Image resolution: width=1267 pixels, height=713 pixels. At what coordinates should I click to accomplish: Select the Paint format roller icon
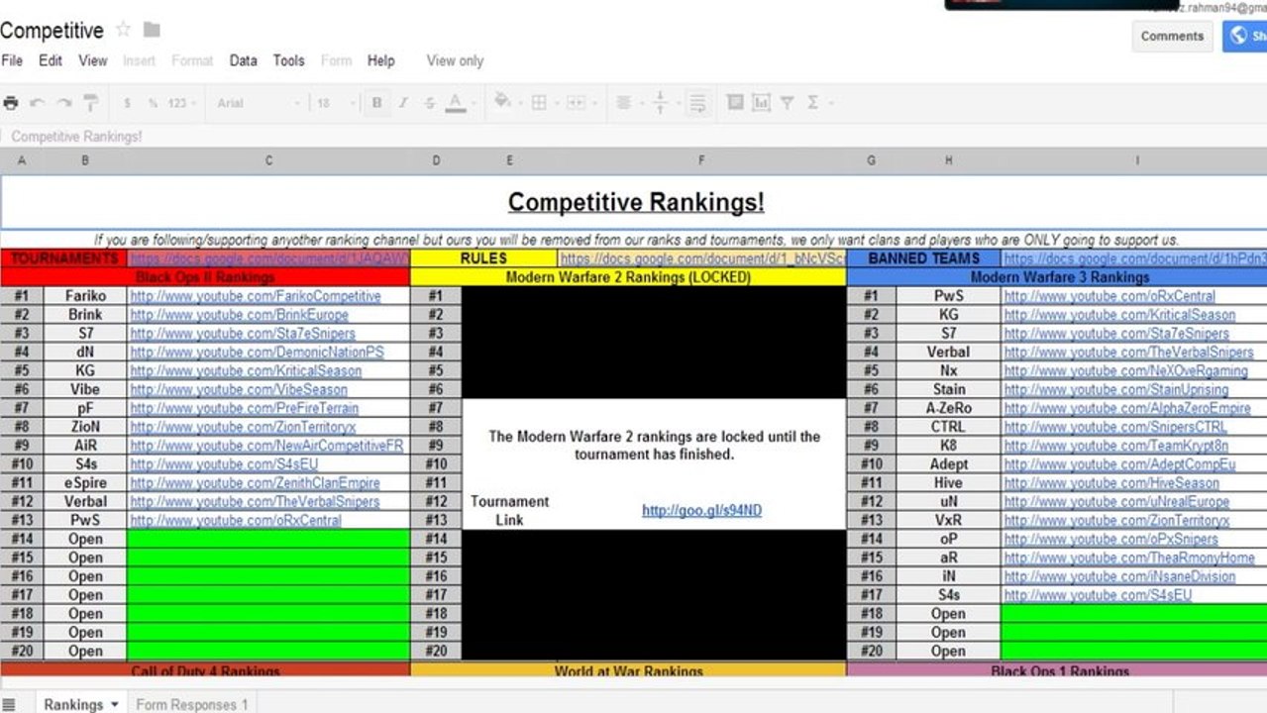pyautogui.click(x=91, y=102)
